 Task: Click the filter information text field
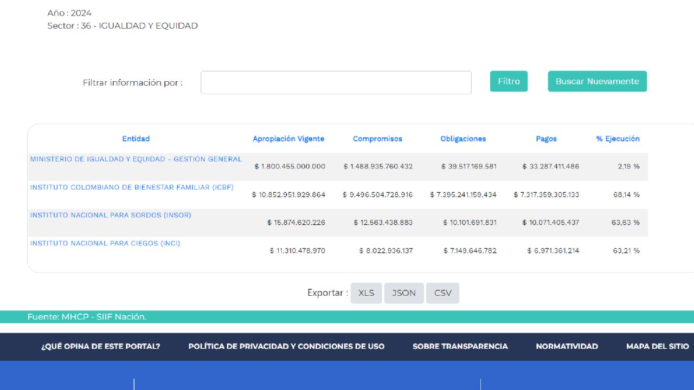[x=336, y=82]
